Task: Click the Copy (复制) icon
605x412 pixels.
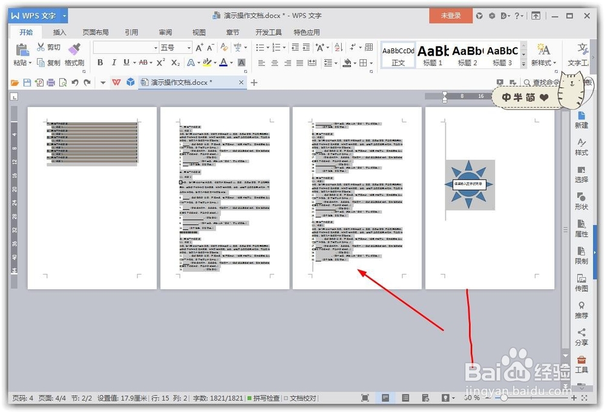Action: tap(41, 62)
